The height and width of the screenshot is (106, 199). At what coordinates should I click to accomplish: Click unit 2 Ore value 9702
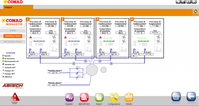86,33
